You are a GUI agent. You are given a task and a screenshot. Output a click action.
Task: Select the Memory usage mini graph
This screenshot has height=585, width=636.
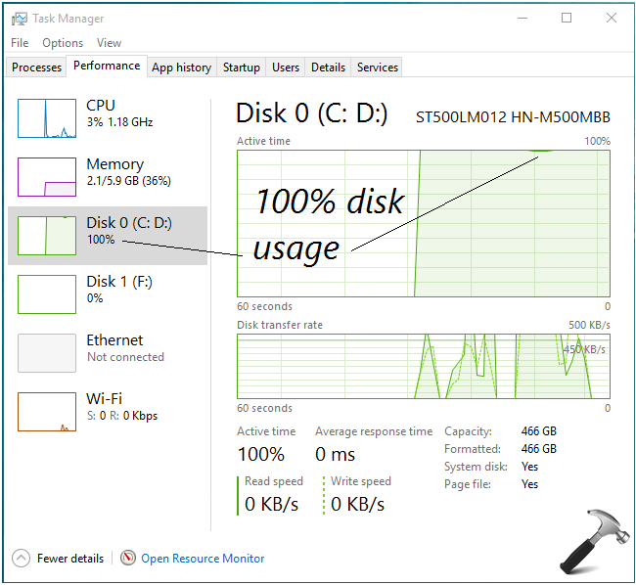pyautogui.click(x=47, y=177)
